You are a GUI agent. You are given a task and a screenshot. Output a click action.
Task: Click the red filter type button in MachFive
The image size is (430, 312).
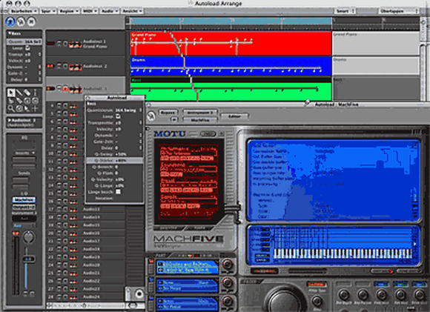[x=316, y=285]
